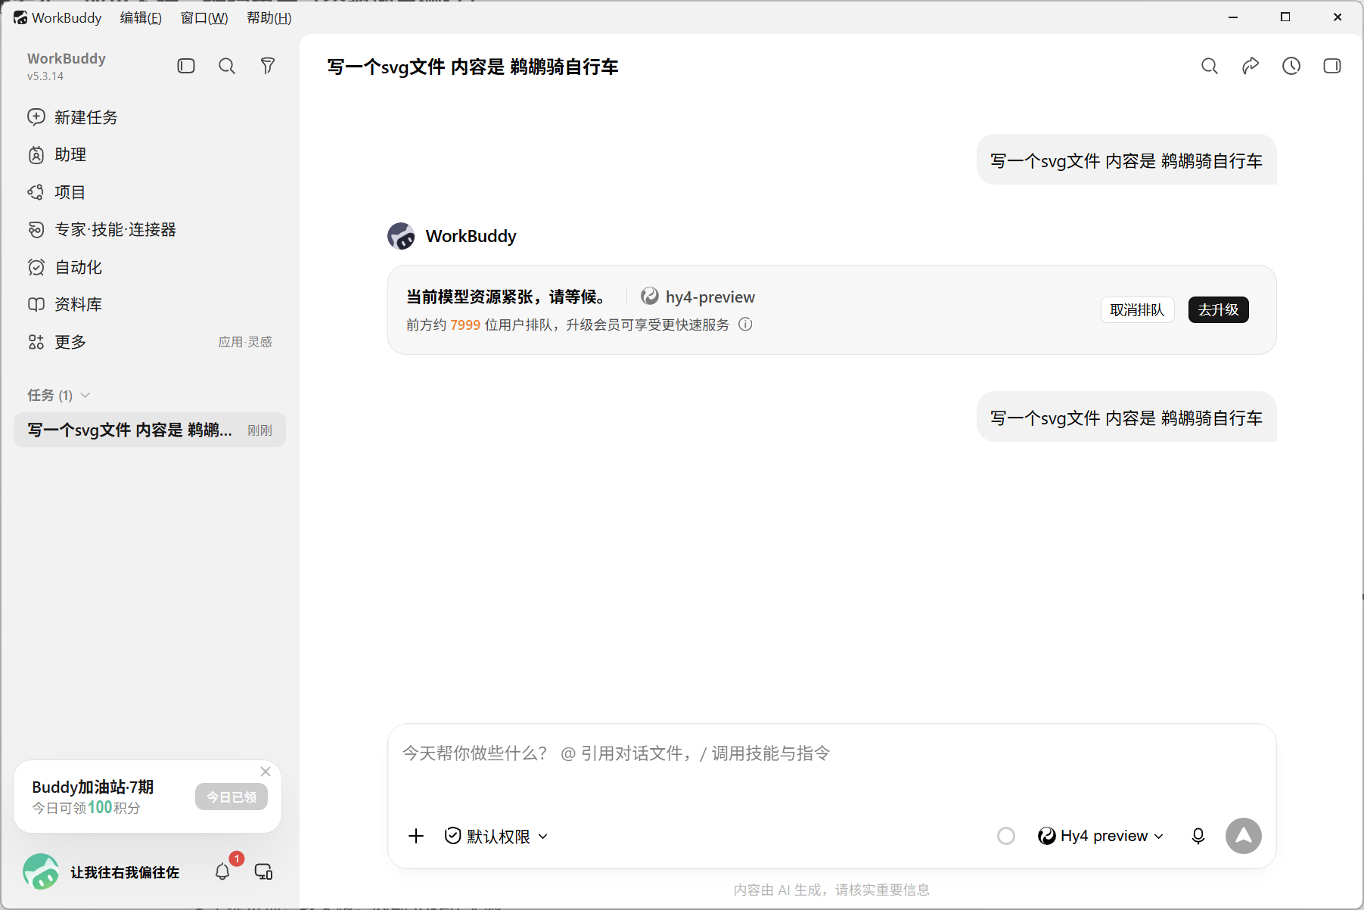1364x910 pixels.
Task: Click 取消排队 to cancel queue
Action: click(x=1137, y=310)
